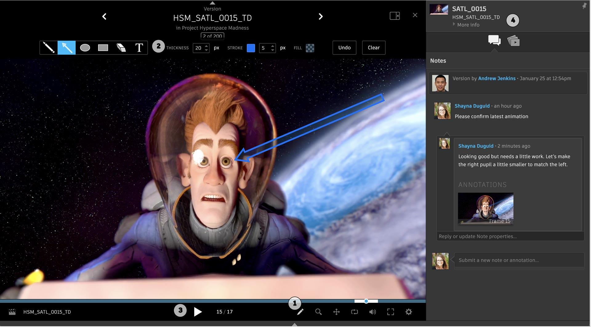Increase thickness with stepper up arrow
Image resolution: width=591 pixels, height=327 pixels.
click(x=207, y=46)
